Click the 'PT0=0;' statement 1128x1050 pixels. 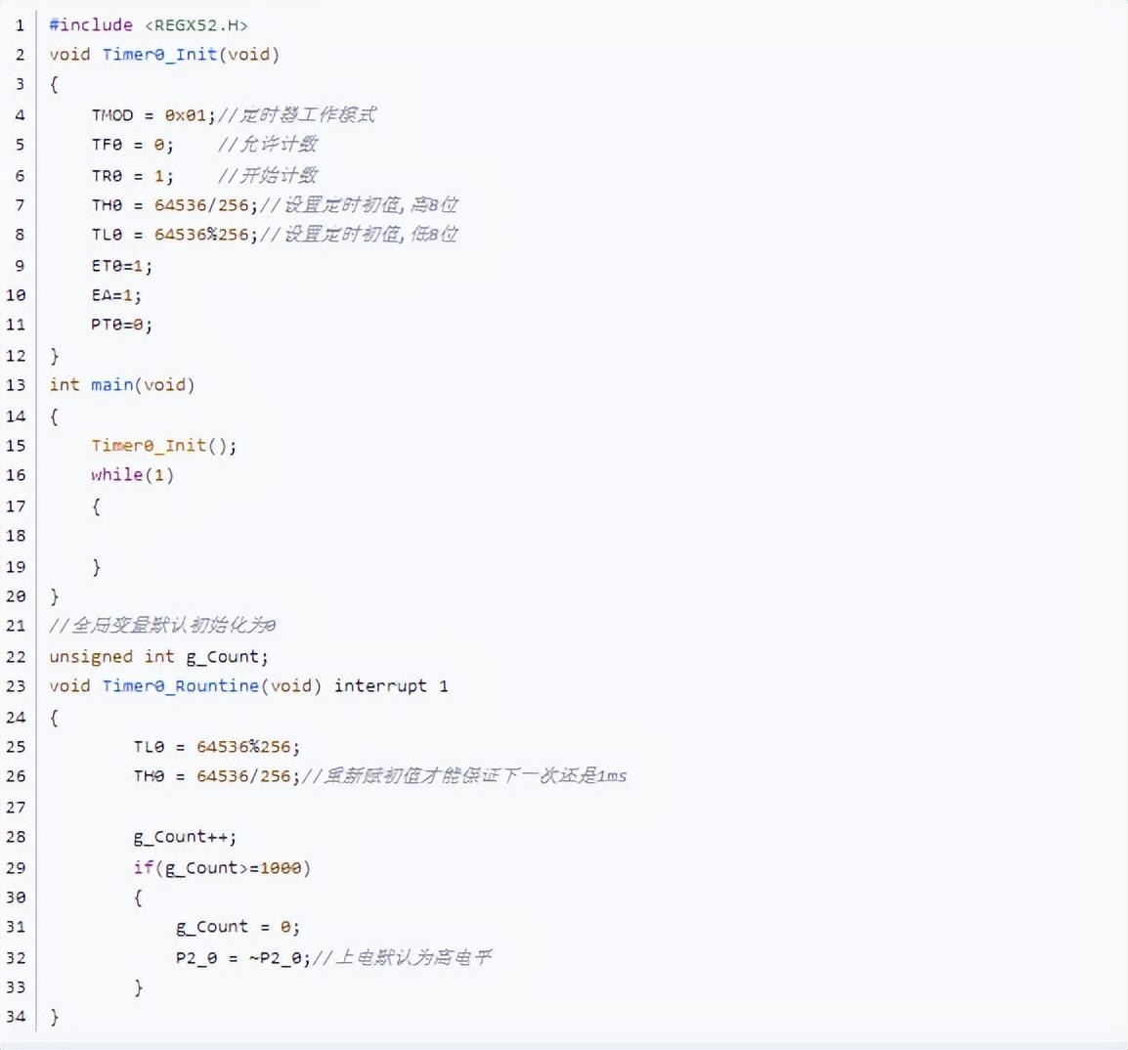click(x=121, y=325)
